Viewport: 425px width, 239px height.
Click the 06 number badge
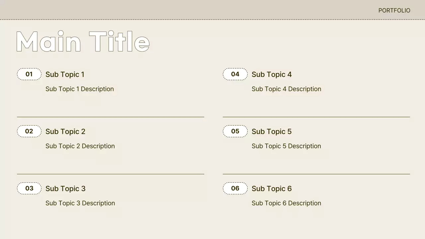[235, 189]
